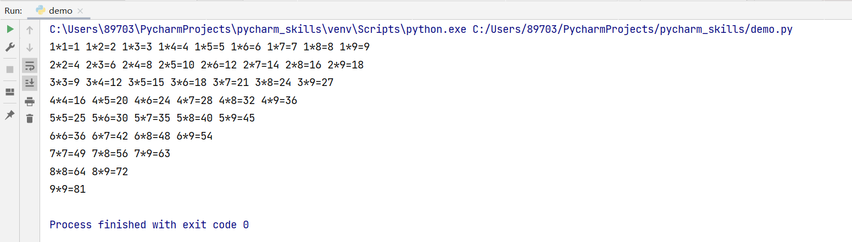Place cursor on the 9*9=81 line
The width and height of the screenshot is (852, 242).
tap(68, 189)
